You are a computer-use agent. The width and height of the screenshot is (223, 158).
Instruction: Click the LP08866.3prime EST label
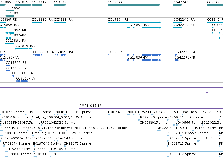click(18, 154)
